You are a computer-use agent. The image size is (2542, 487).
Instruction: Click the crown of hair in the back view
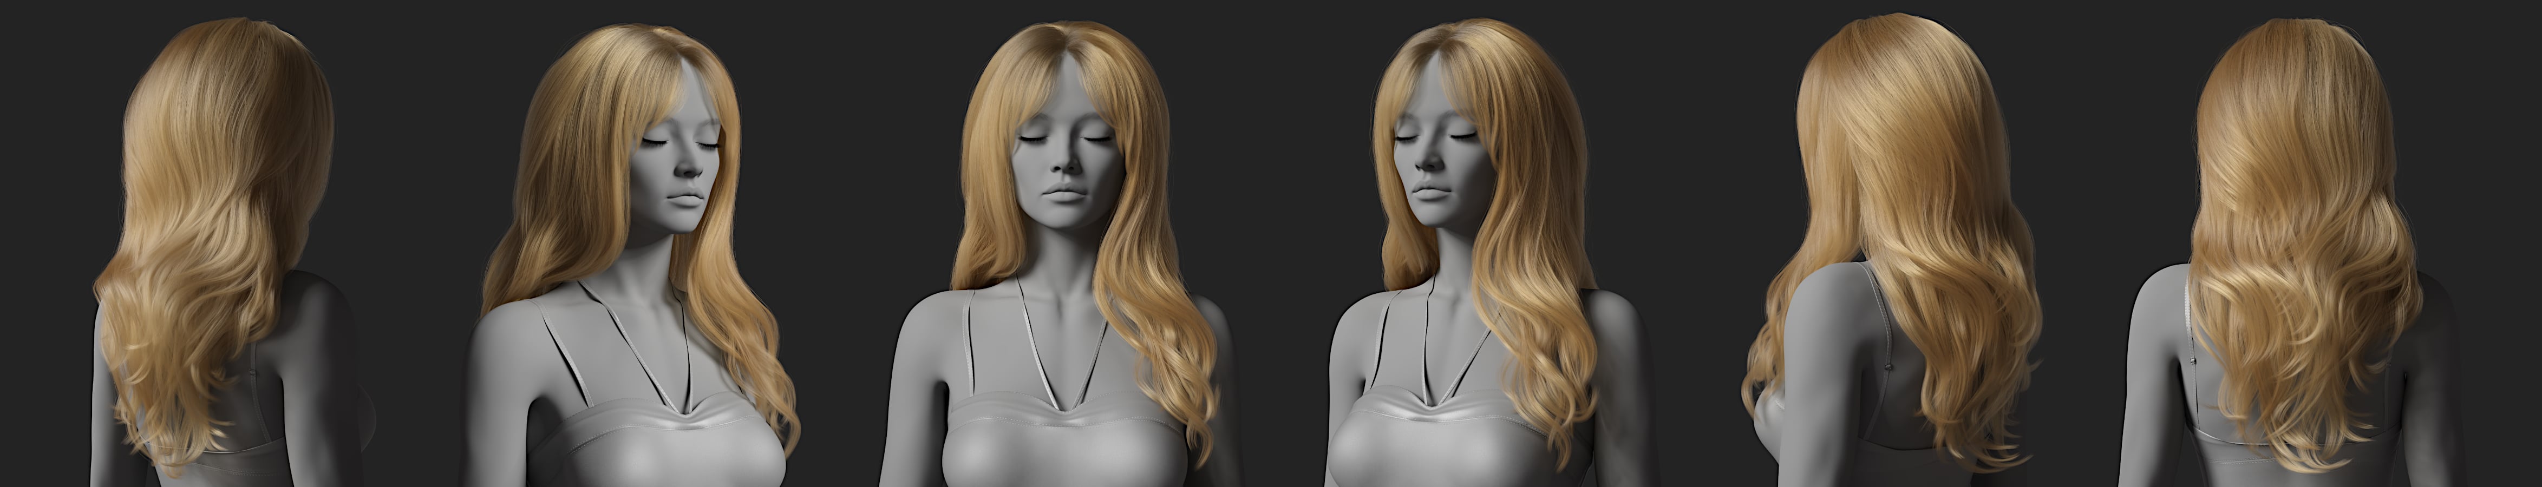(2299, 59)
